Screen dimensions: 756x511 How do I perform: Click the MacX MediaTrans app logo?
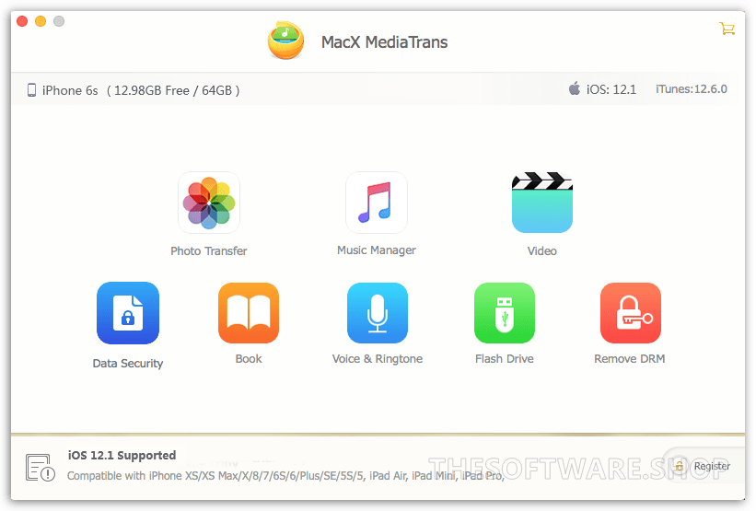[x=285, y=41]
